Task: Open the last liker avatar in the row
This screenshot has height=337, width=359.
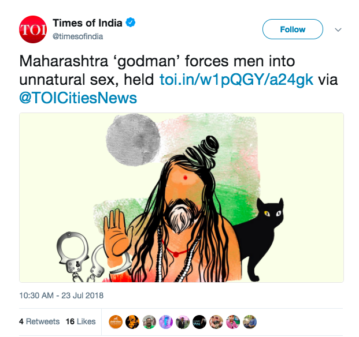Action: pos(250,321)
